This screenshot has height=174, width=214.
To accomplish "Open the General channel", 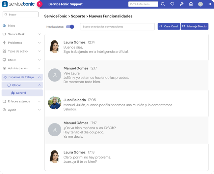I will pos(22,93).
